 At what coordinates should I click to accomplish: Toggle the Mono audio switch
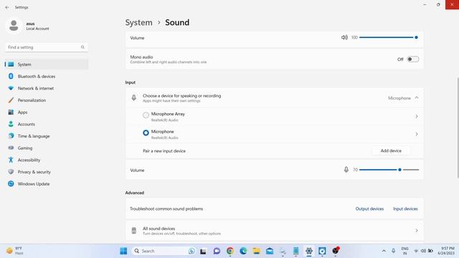click(413, 59)
